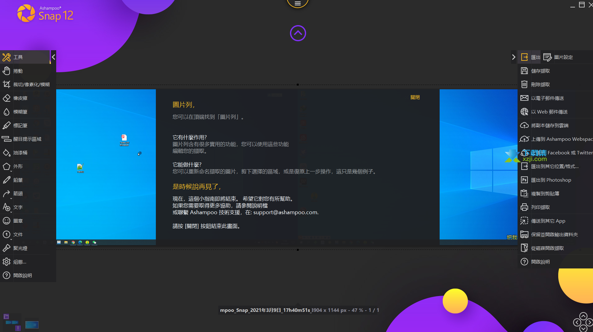This screenshot has height=332, width=593.
Task: Upload to Ashampoo Webspace
Action: click(x=555, y=139)
